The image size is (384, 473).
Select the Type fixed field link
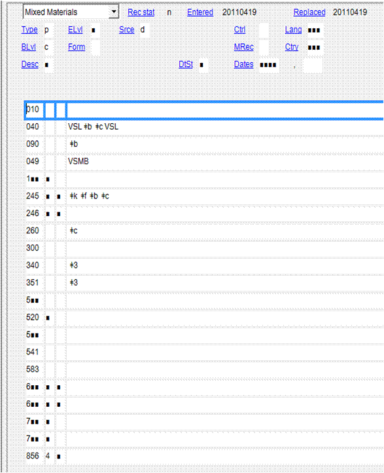[x=29, y=29]
